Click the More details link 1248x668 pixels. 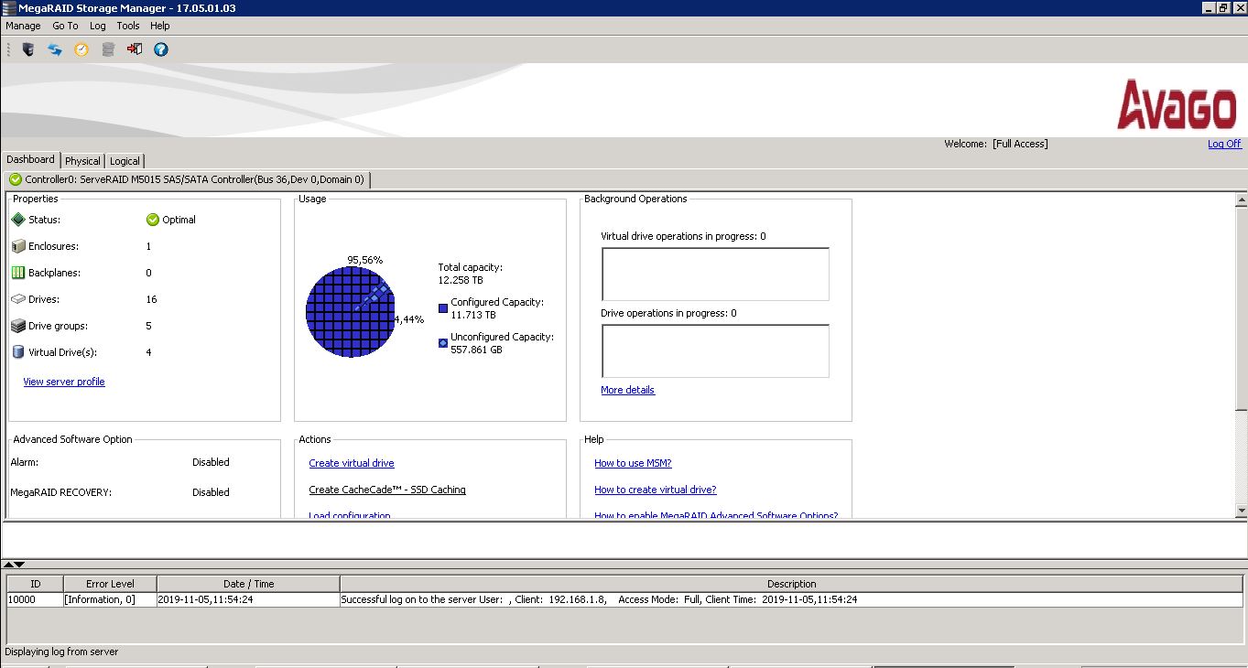pos(627,390)
